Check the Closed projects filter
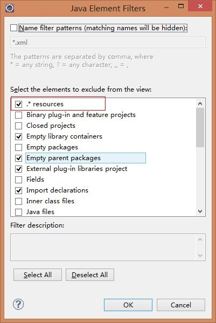 click(x=18, y=126)
